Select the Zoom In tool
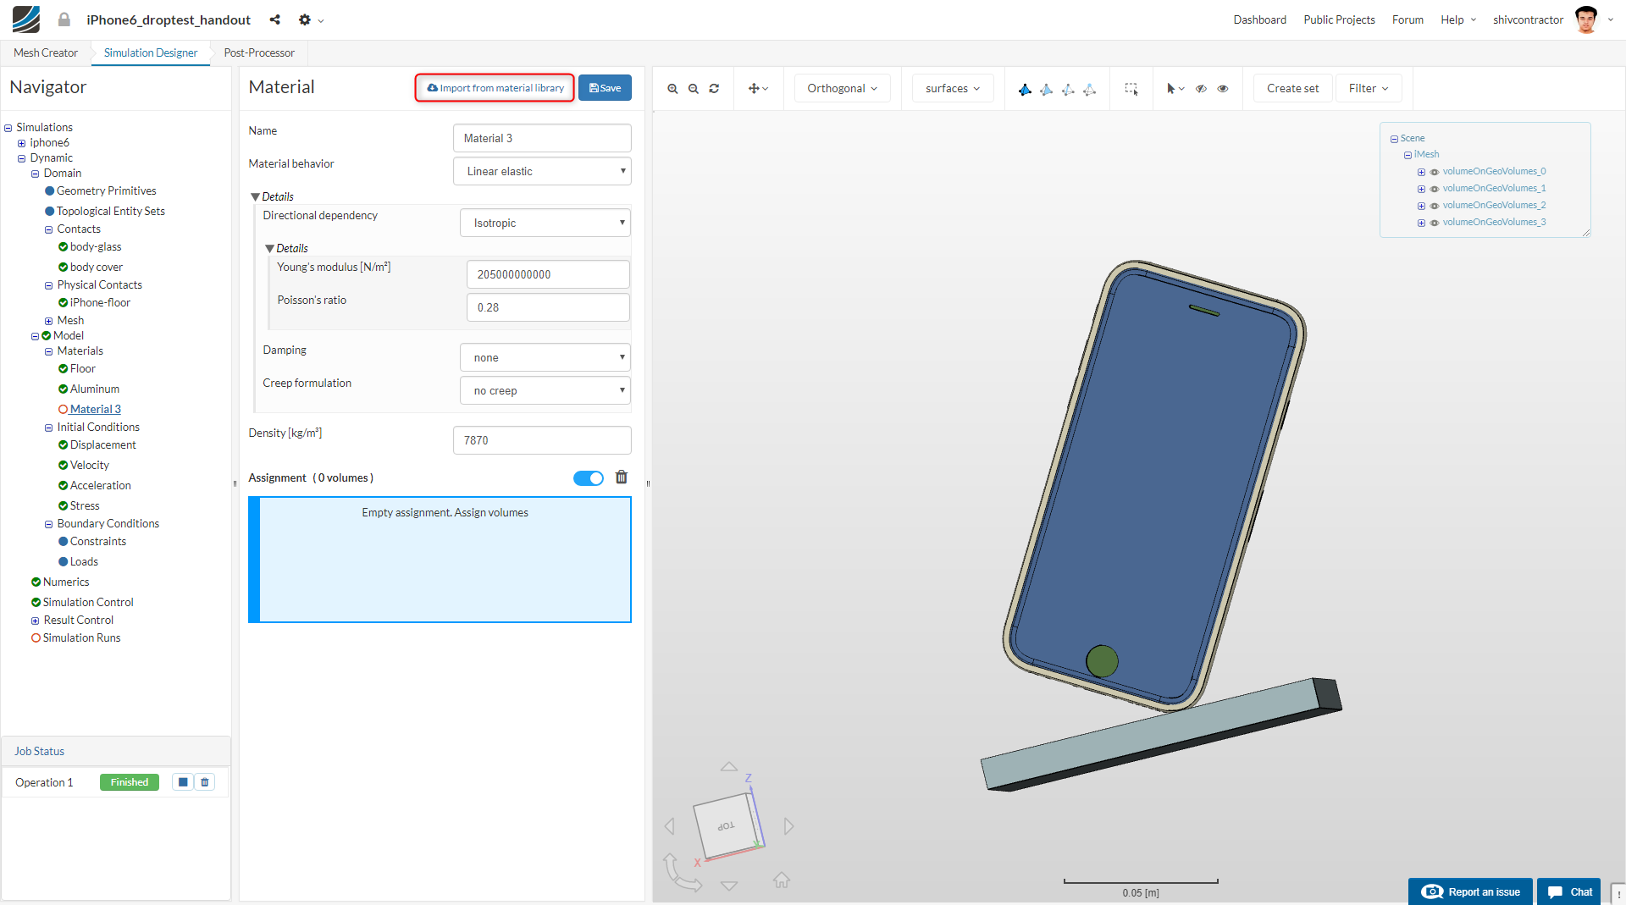The width and height of the screenshot is (1626, 905). pyautogui.click(x=672, y=88)
